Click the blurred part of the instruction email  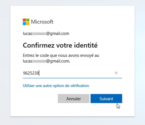coord(39,61)
